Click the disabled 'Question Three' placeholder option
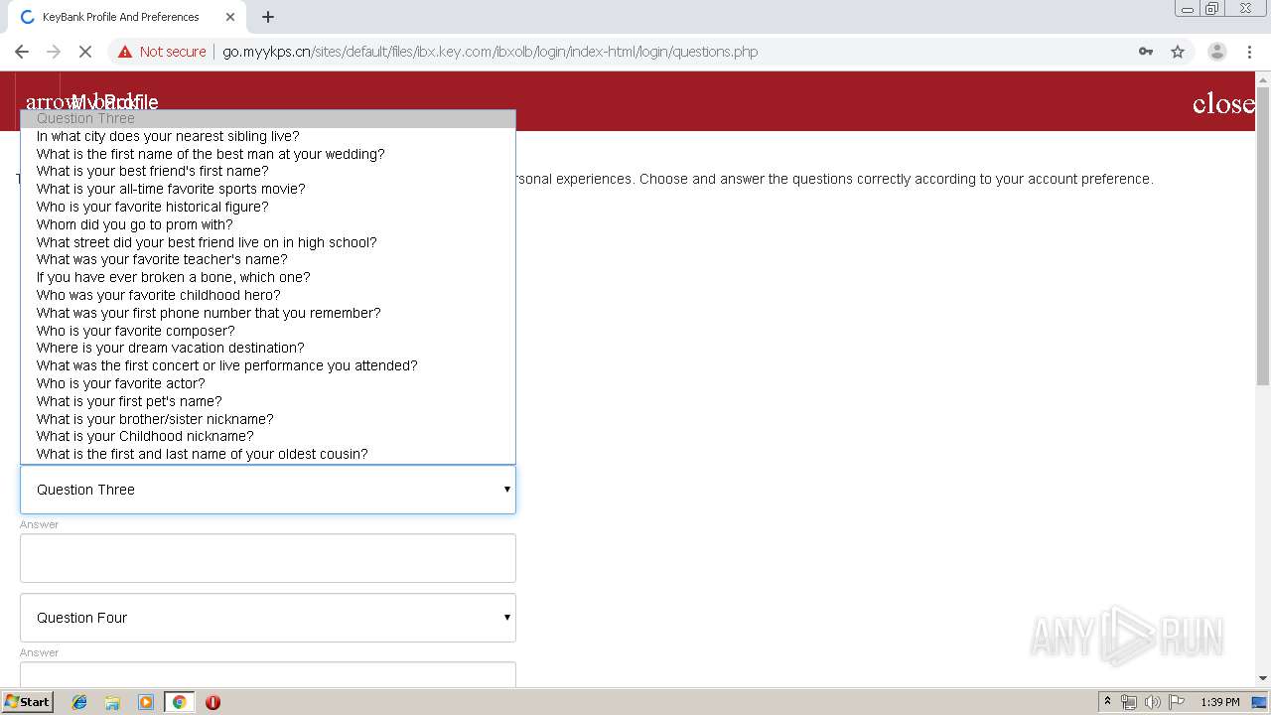Image resolution: width=1271 pixels, height=715 pixels. click(x=268, y=118)
